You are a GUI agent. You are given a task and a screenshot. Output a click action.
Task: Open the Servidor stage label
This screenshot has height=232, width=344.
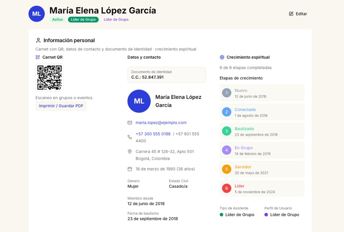(243, 167)
